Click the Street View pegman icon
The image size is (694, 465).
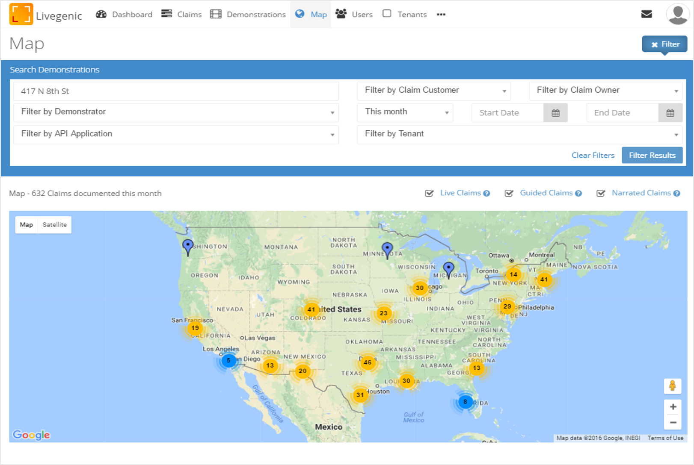673,386
